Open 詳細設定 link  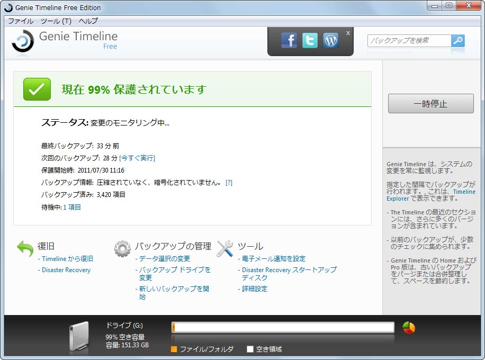point(255,289)
